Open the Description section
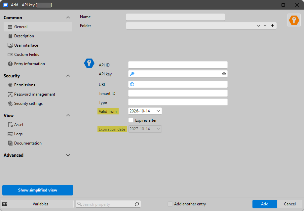This screenshot has height=211, width=304. [38, 36]
